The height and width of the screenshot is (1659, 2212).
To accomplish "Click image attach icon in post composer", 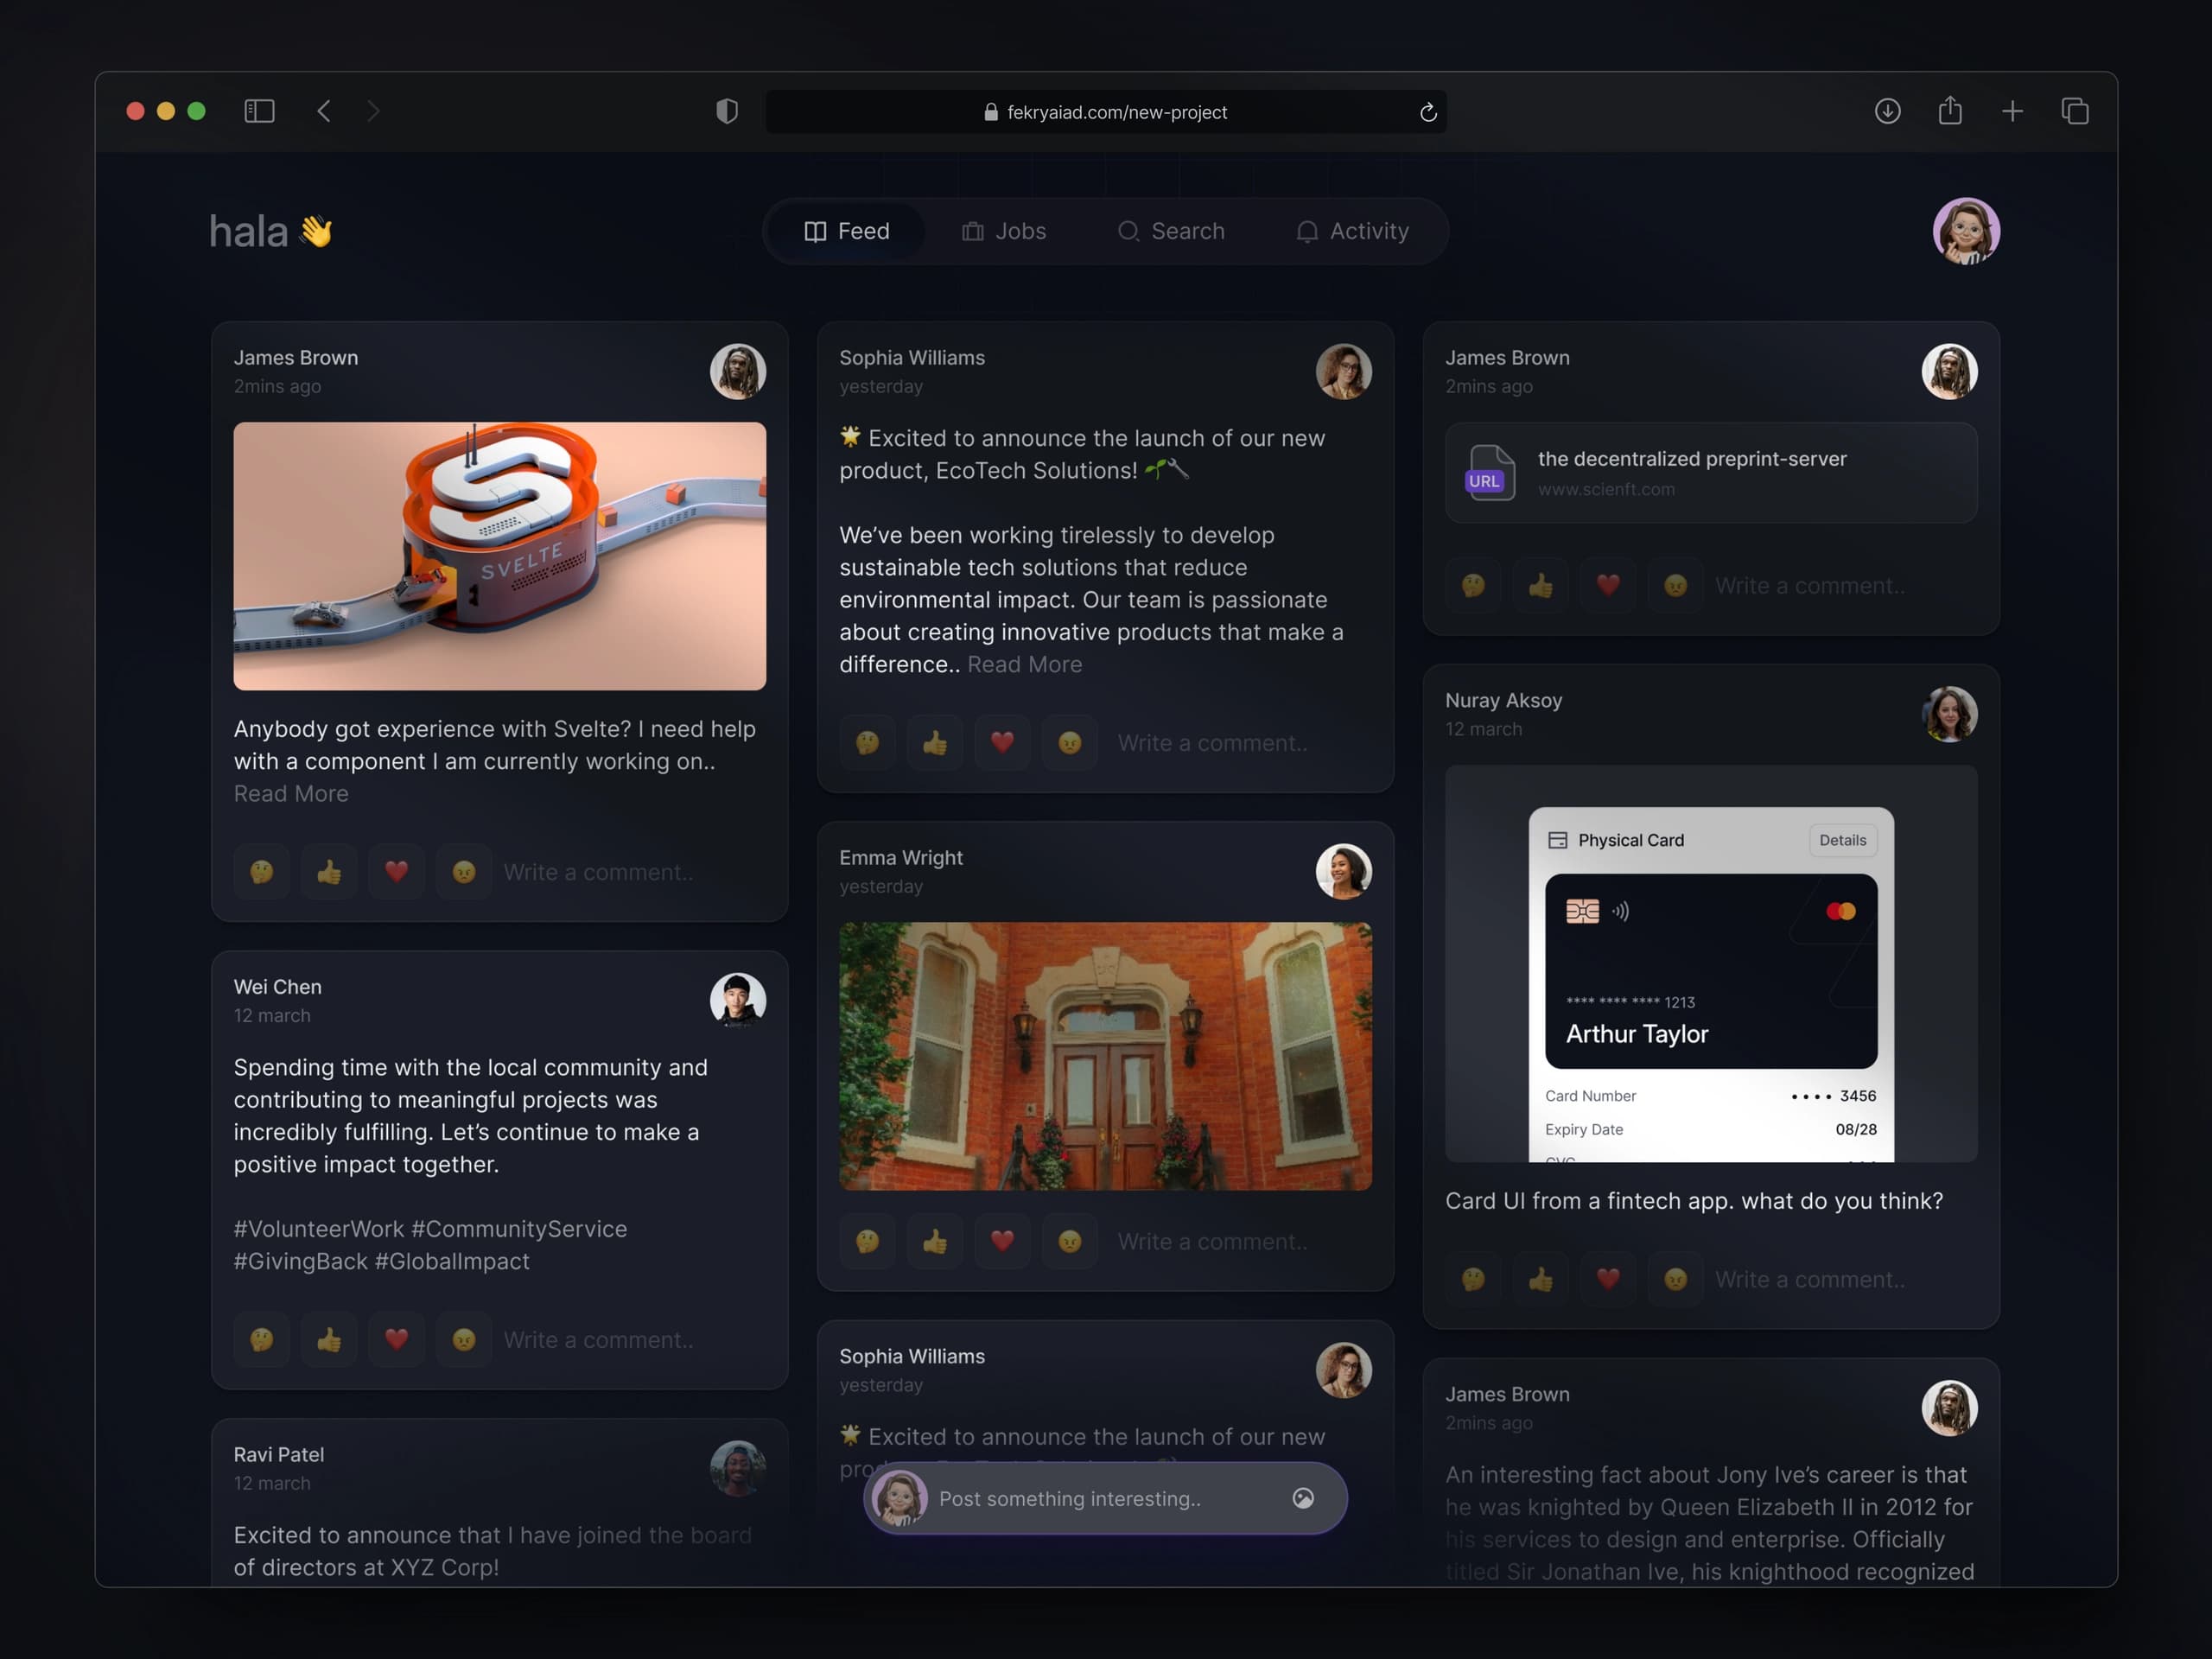I will [x=1302, y=1497].
